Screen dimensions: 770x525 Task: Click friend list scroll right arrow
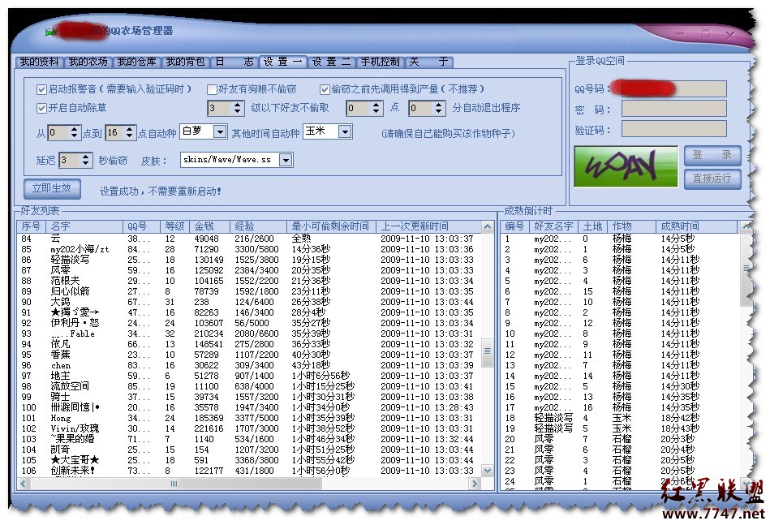click(x=474, y=484)
